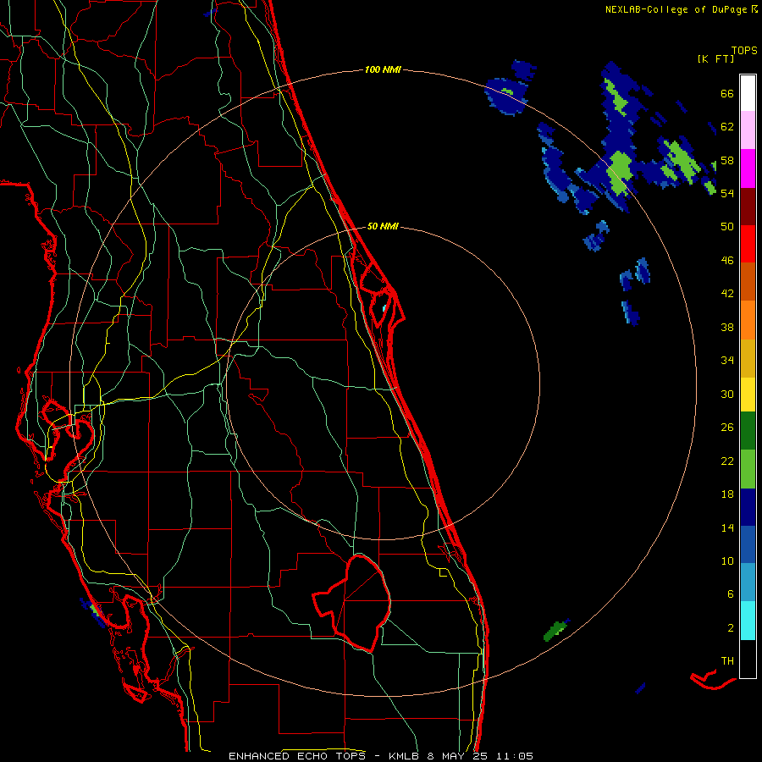Click the "100 NMI" range ring label
The height and width of the screenshot is (762, 762).
[383, 70]
